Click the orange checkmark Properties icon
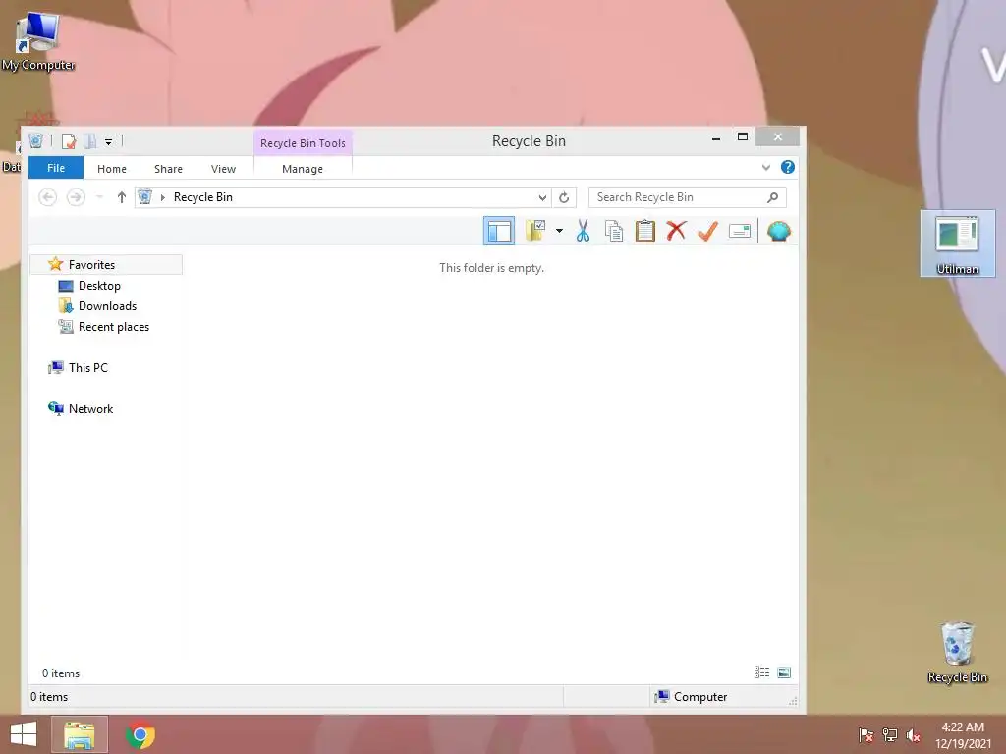The height and width of the screenshot is (754, 1006). coord(707,231)
